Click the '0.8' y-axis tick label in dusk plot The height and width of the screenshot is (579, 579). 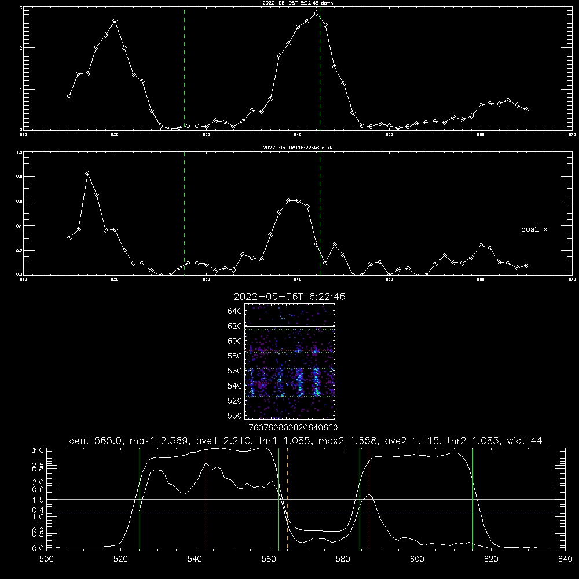point(19,177)
